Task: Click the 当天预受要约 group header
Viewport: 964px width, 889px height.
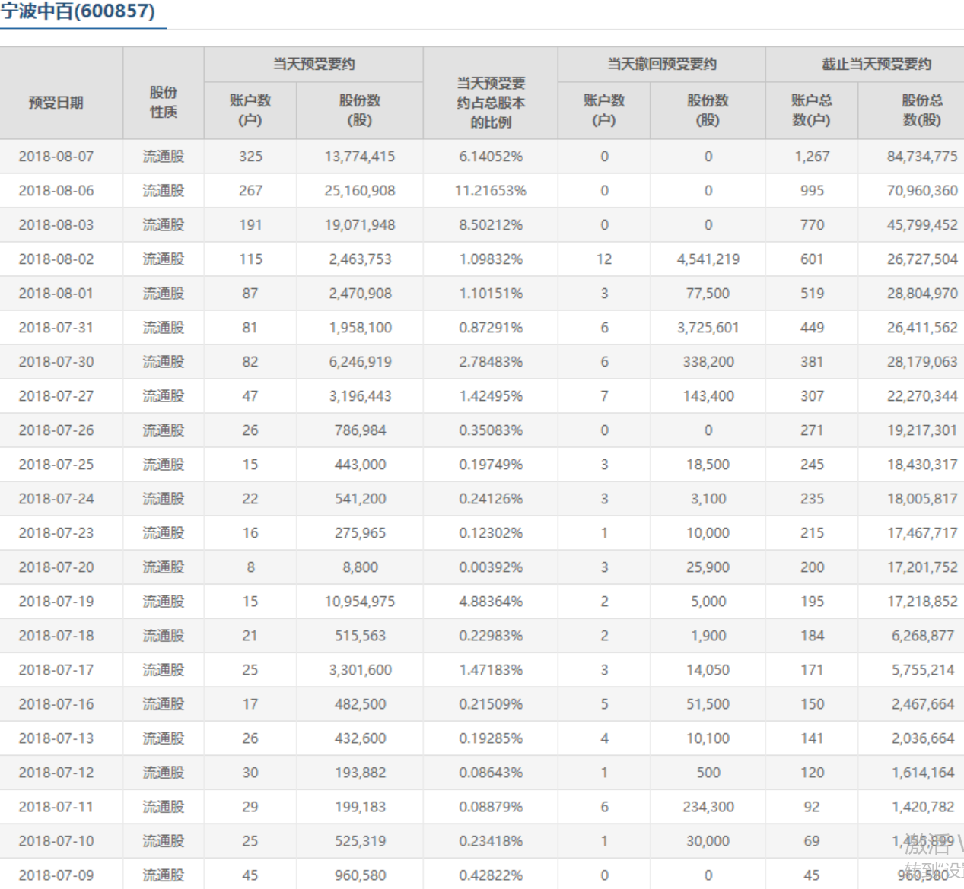Action: pos(313,65)
